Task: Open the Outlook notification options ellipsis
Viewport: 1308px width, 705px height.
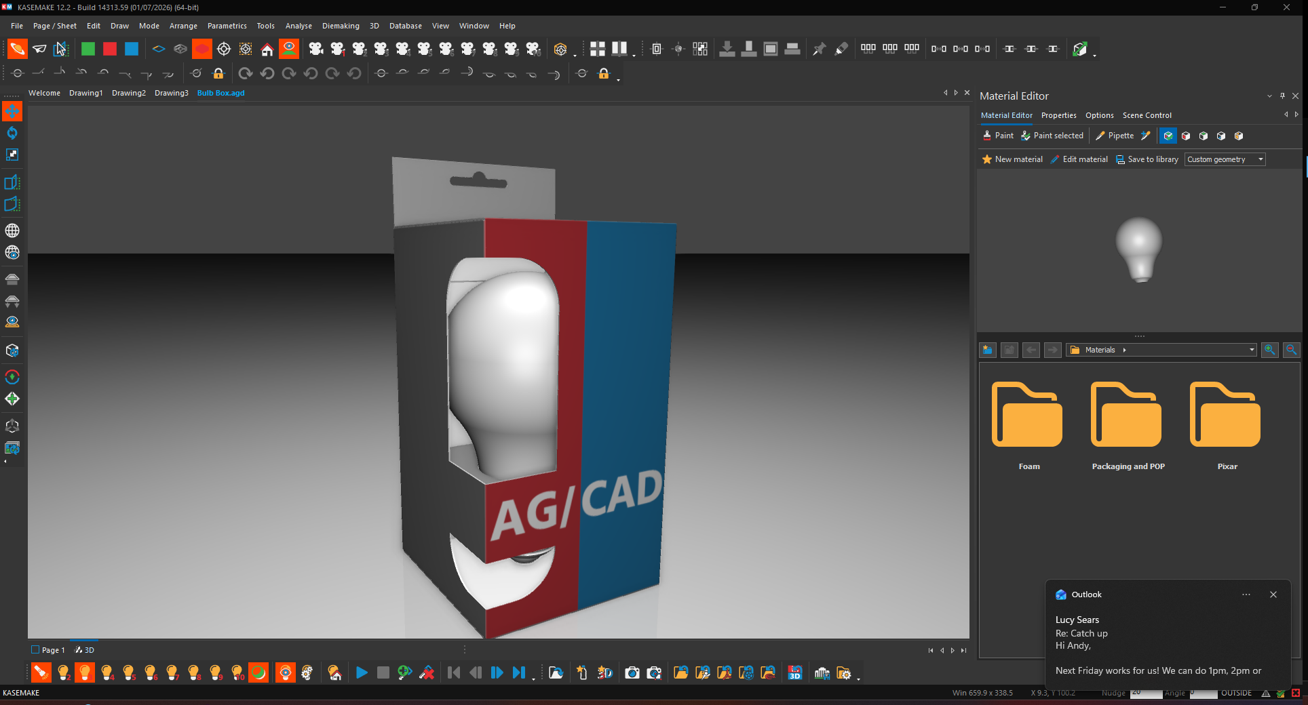Action: (x=1246, y=595)
